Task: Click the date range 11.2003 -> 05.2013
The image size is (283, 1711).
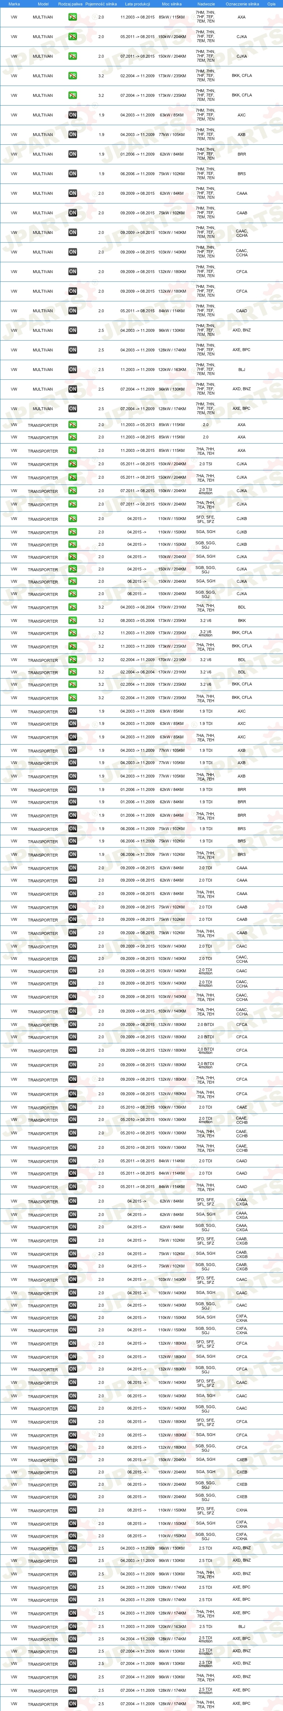Action: click(137, 424)
